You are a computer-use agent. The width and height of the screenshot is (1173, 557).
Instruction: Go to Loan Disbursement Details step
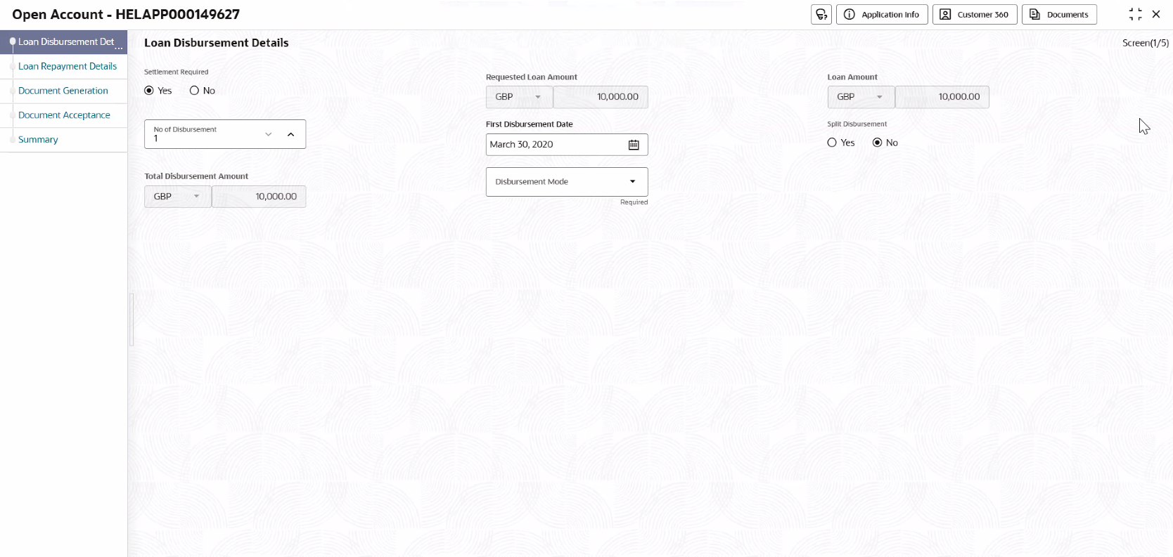pyautogui.click(x=64, y=42)
